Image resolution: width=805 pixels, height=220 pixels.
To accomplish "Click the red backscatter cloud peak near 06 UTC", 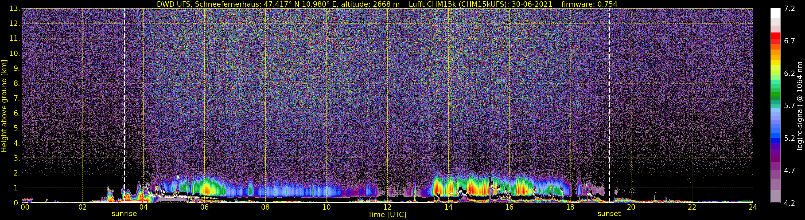I will (206, 189).
